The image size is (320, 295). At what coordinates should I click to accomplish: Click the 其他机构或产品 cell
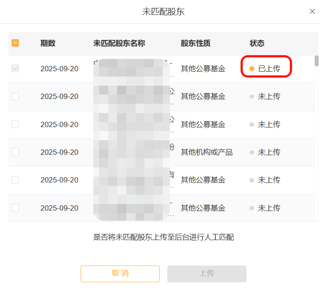point(206,152)
